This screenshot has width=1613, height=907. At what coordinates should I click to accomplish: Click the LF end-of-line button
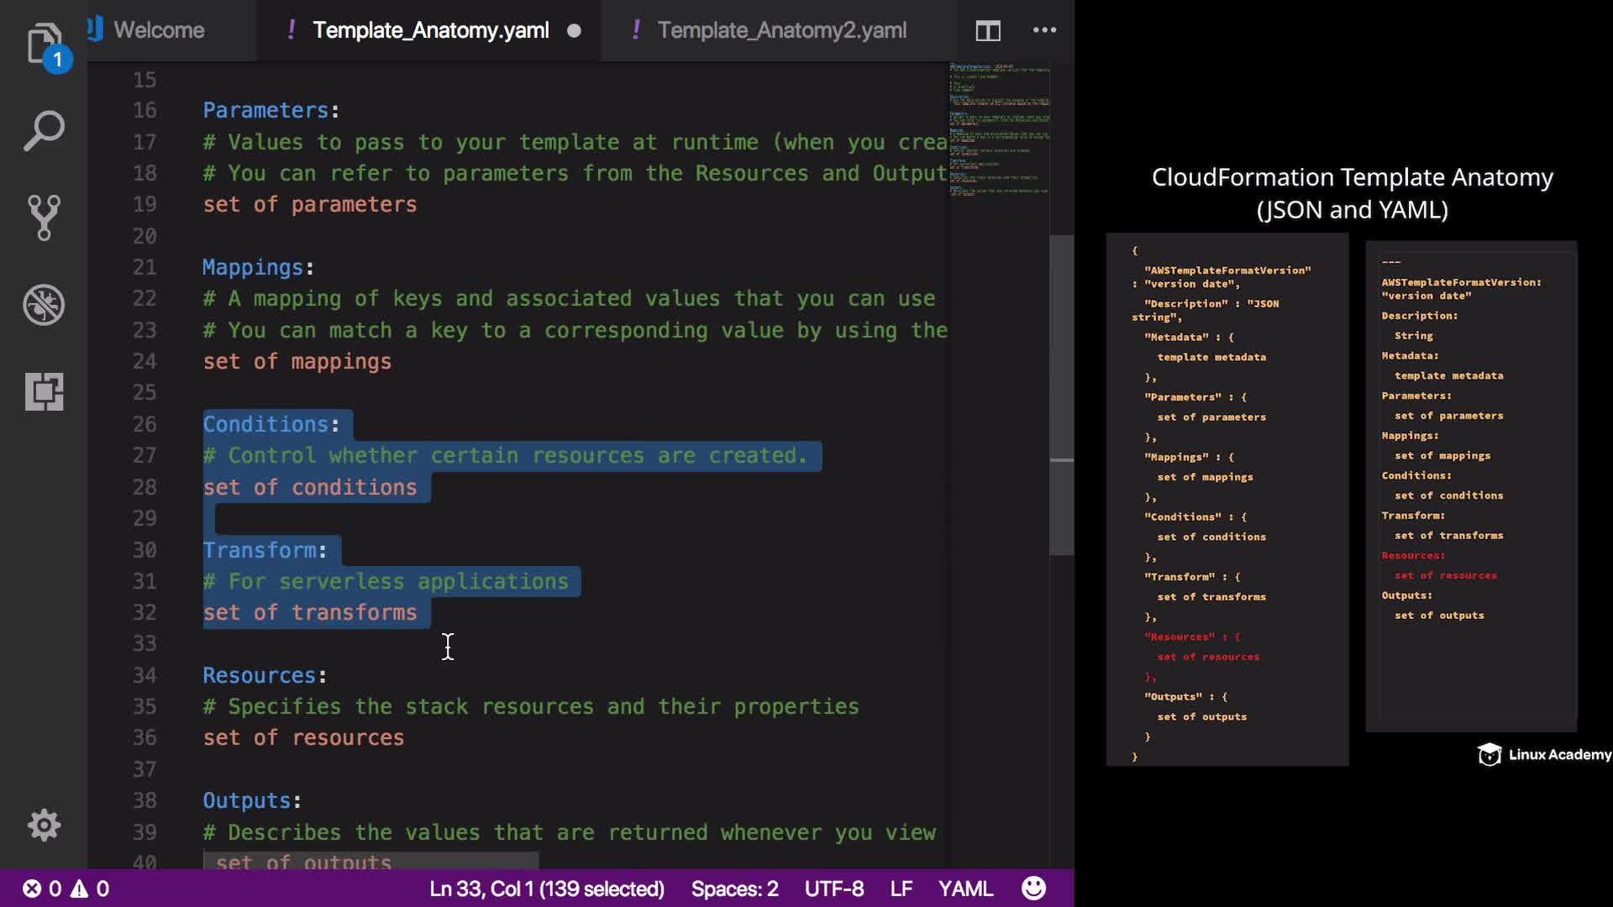coord(901,889)
